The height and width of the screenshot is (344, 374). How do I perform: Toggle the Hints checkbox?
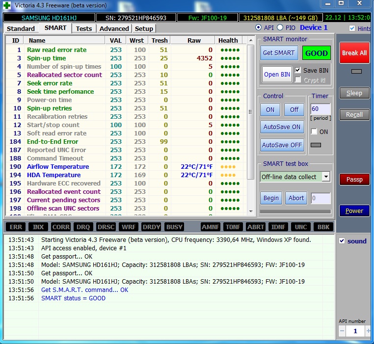352,28
